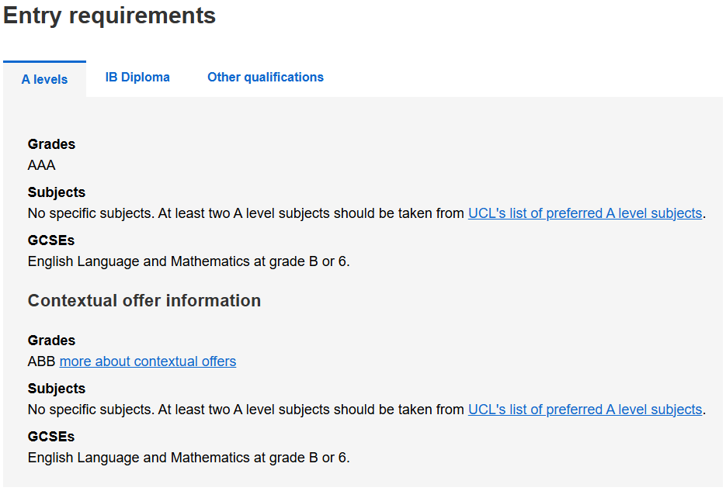The height and width of the screenshot is (491, 726).
Task: Click the GCSE requirement sentence above Contextual offer heading
Action: pos(189,261)
